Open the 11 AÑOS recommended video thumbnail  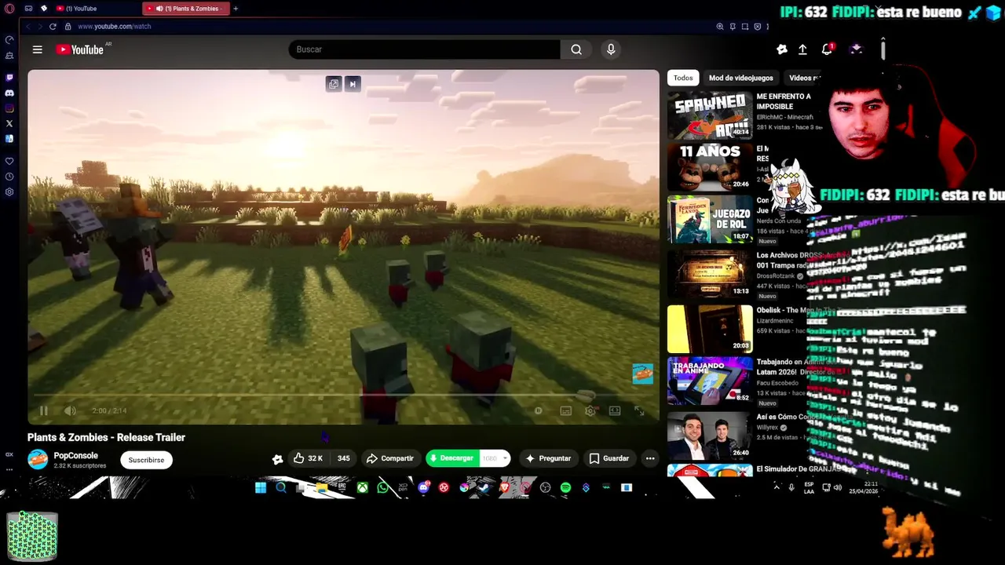pyautogui.click(x=710, y=167)
